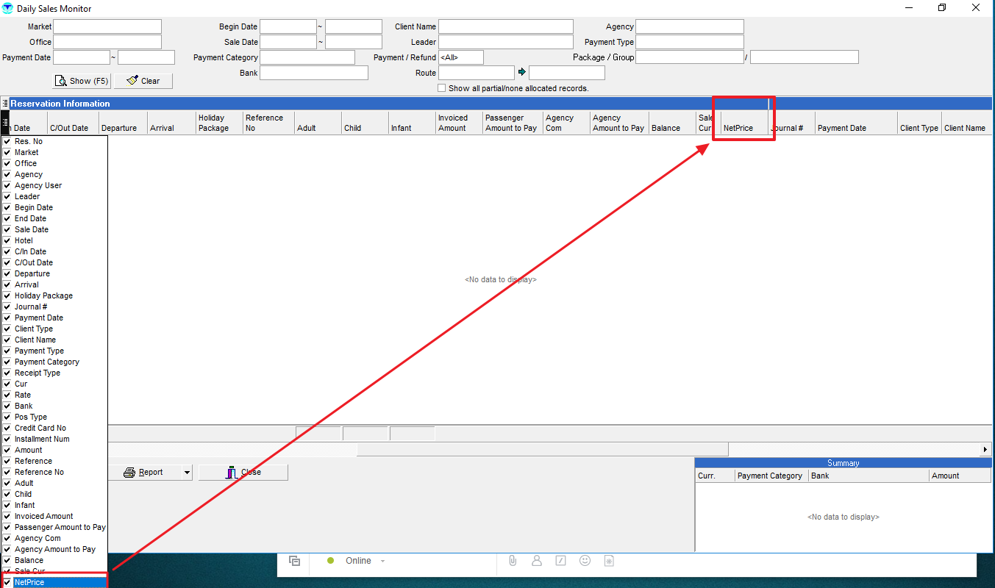
Task: Uncheck the Pos Type column checkbox
Action: click(x=7, y=417)
